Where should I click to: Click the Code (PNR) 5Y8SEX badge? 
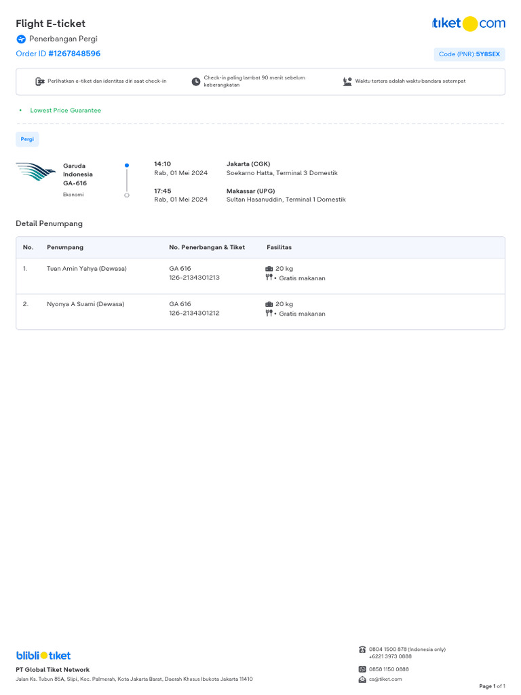coord(469,54)
